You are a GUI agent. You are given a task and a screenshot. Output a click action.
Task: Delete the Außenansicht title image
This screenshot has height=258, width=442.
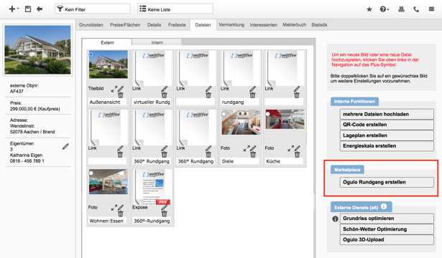pyautogui.click(x=121, y=95)
